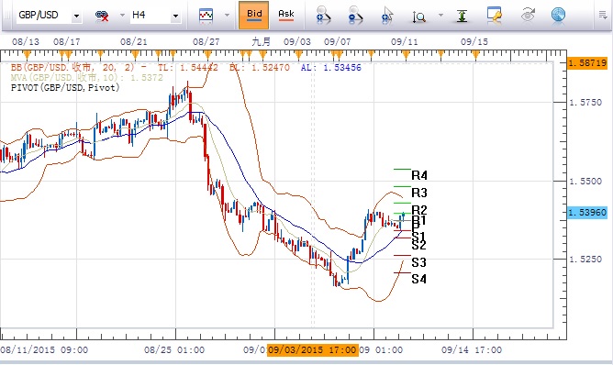The height and width of the screenshot is (365, 613).
Task: Expand the arrow beside the chain link icon
Action: [122, 16]
